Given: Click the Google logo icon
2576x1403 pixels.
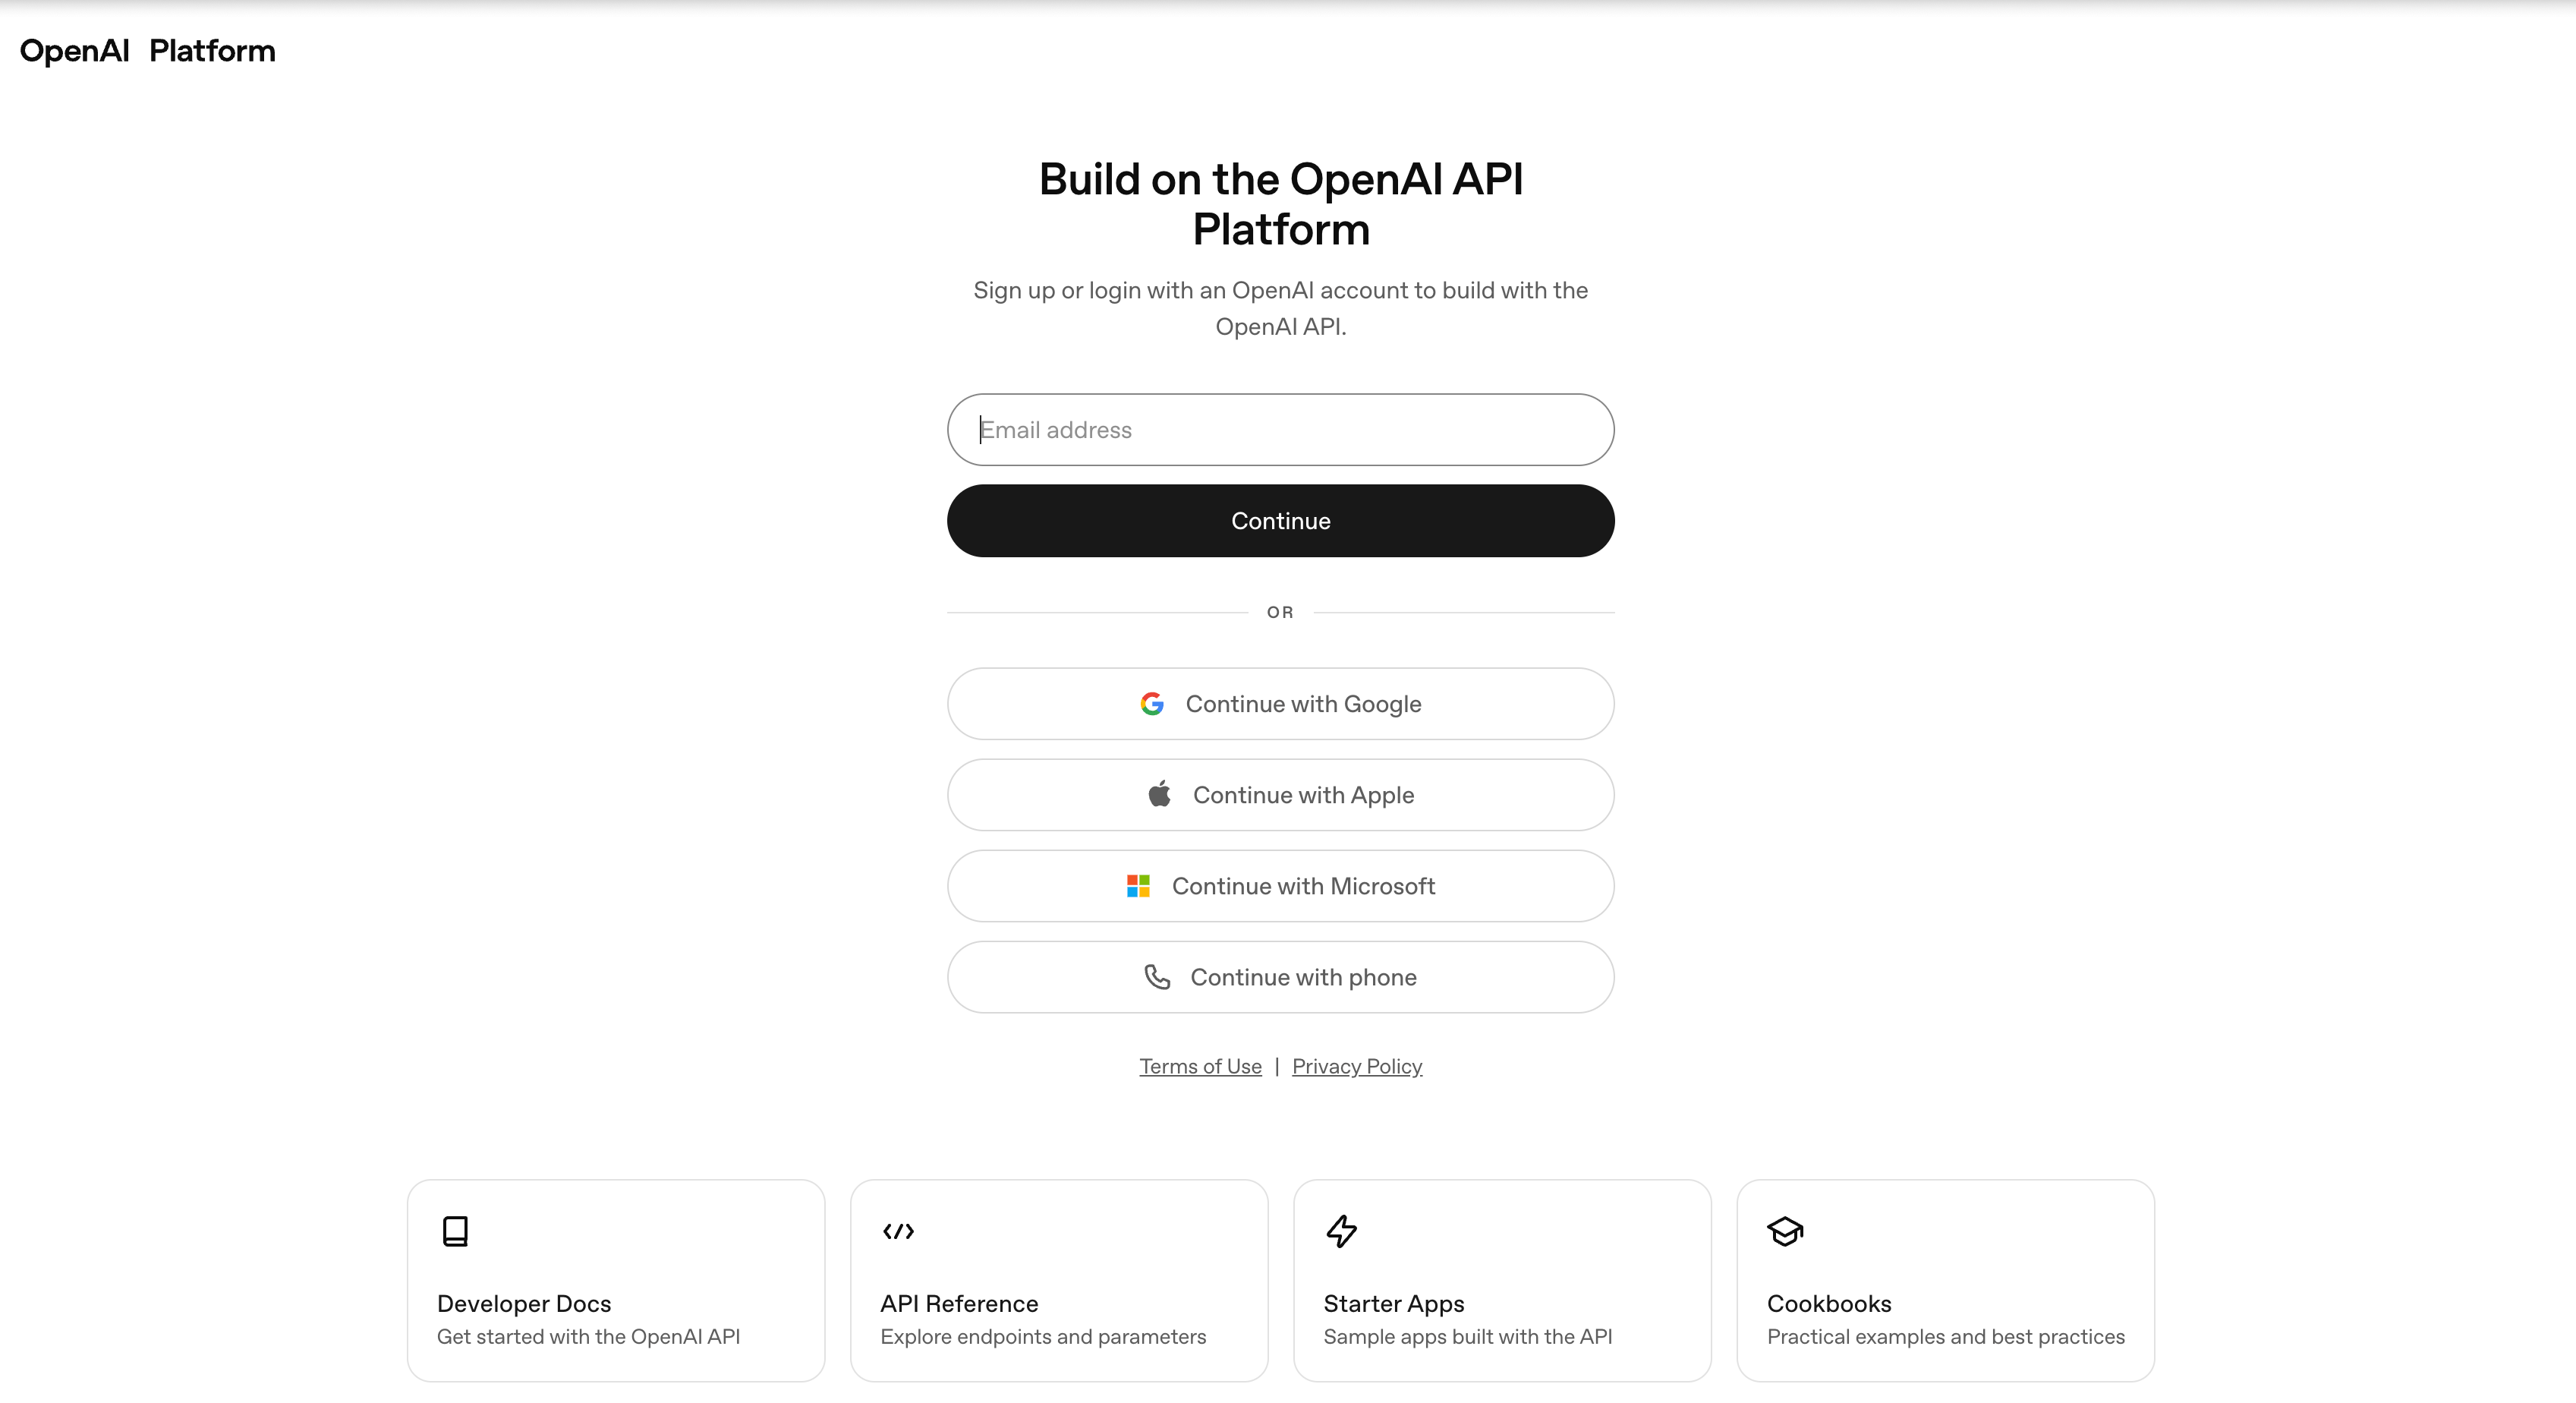Looking at the screenshot, I should pyautogui.click(x=1152, y=703).
